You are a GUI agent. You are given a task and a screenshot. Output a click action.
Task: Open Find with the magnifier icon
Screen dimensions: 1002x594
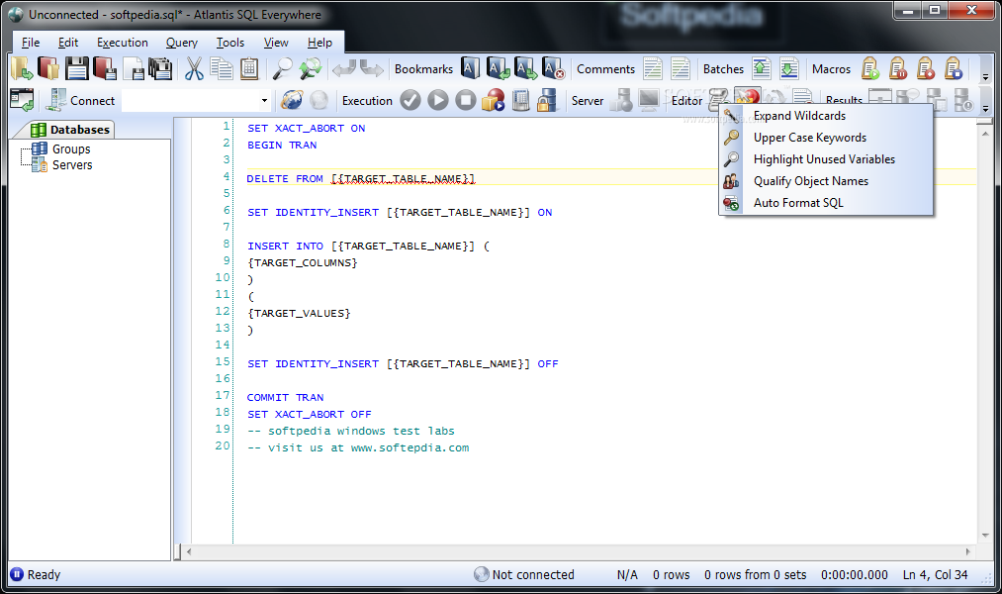282,68
